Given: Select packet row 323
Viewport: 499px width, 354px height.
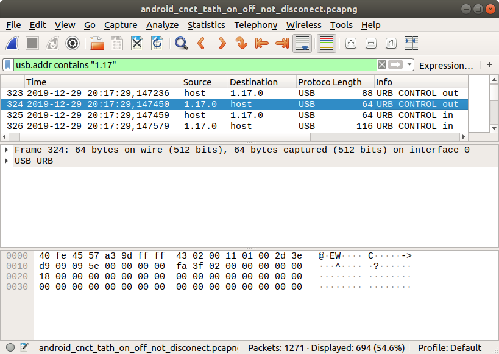Looking at the screenshot, I should click(234, 94).
